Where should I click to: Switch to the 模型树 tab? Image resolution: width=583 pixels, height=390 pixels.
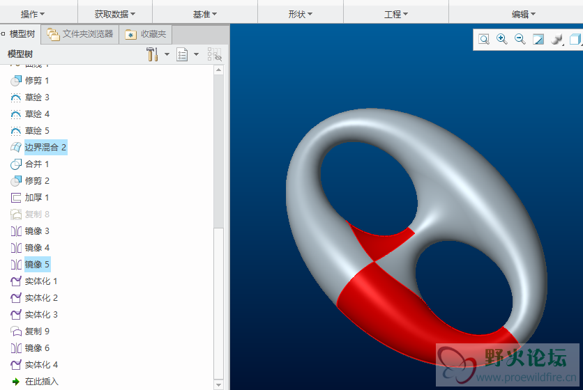(x=20, y=34)
